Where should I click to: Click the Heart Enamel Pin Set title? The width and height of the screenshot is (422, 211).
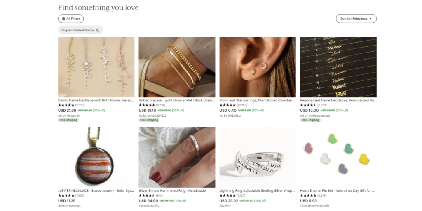click(337, 190)
